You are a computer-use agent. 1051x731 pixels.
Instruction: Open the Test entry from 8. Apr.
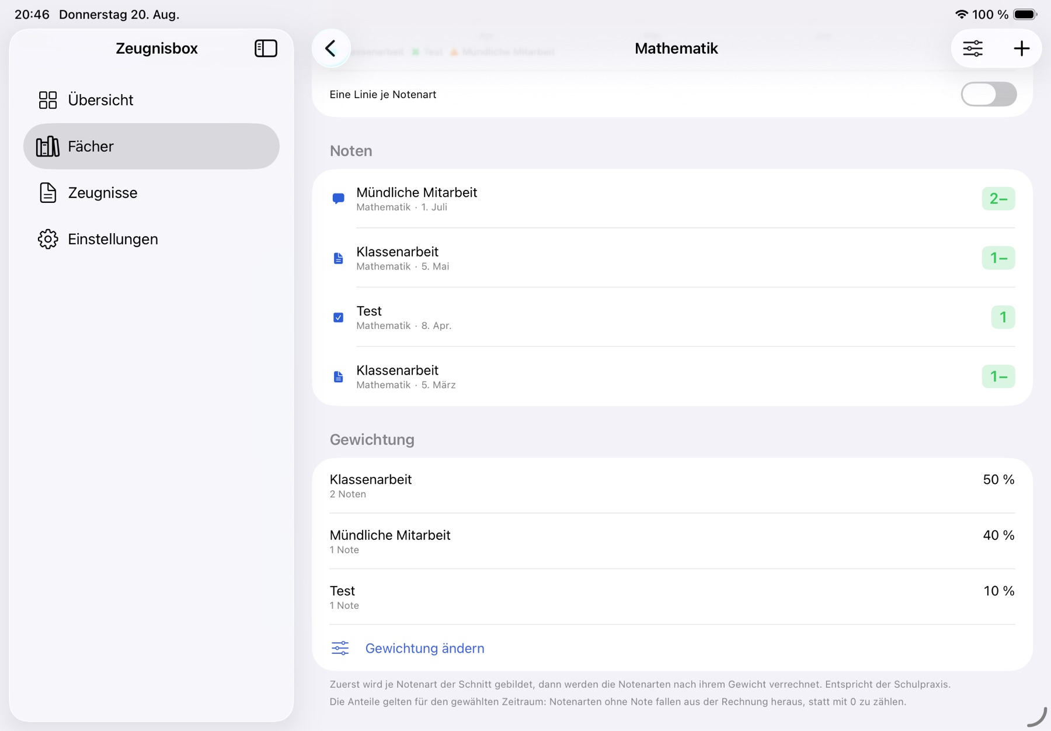pos(672,317)
